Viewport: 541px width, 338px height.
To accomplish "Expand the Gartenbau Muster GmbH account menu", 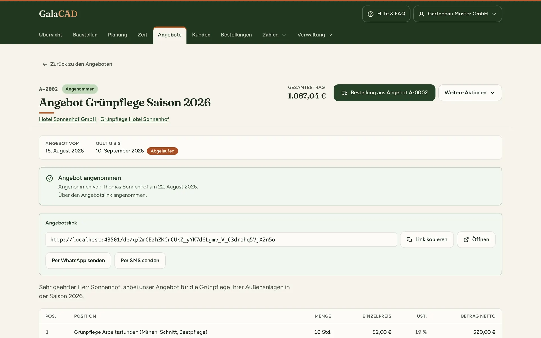I will (x=457, y=14).
